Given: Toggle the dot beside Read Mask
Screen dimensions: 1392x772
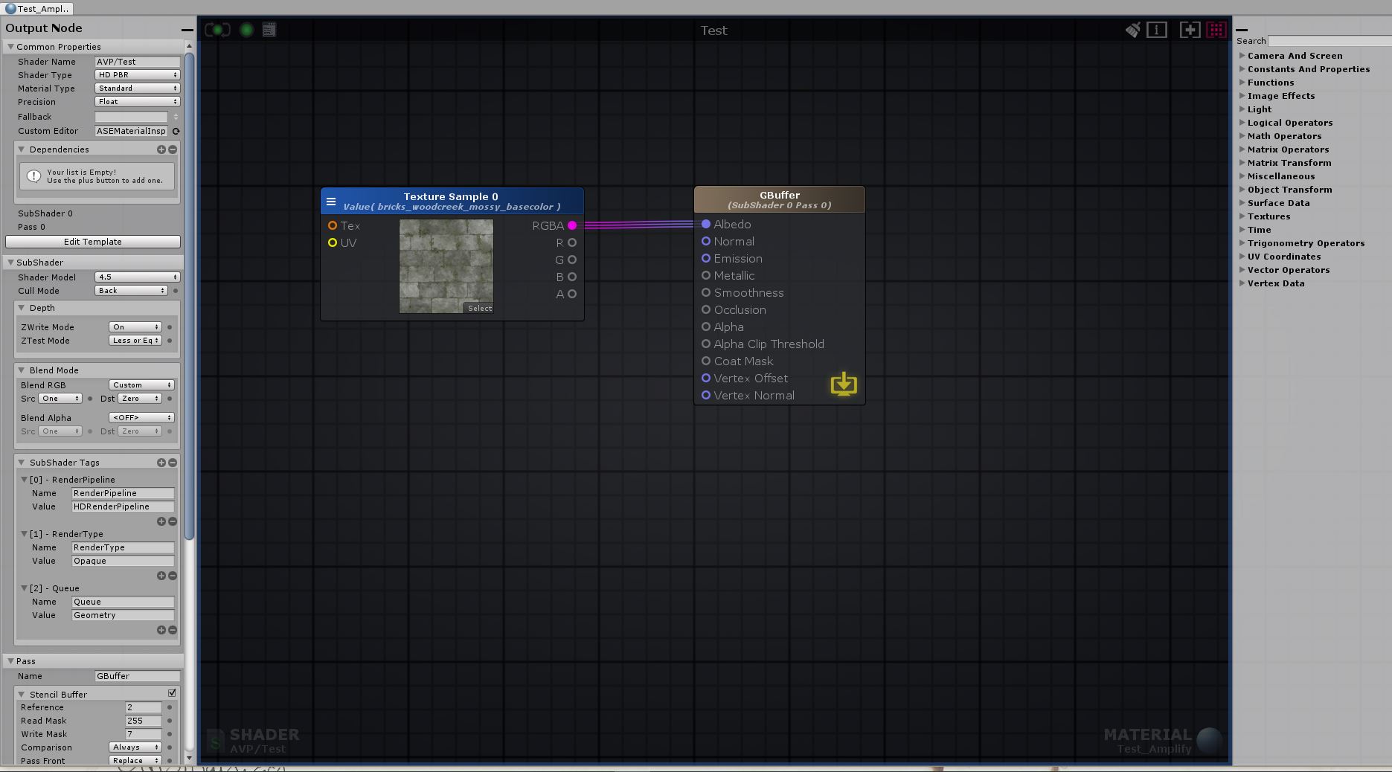Looking at the screenshot, I should point(170,721).
